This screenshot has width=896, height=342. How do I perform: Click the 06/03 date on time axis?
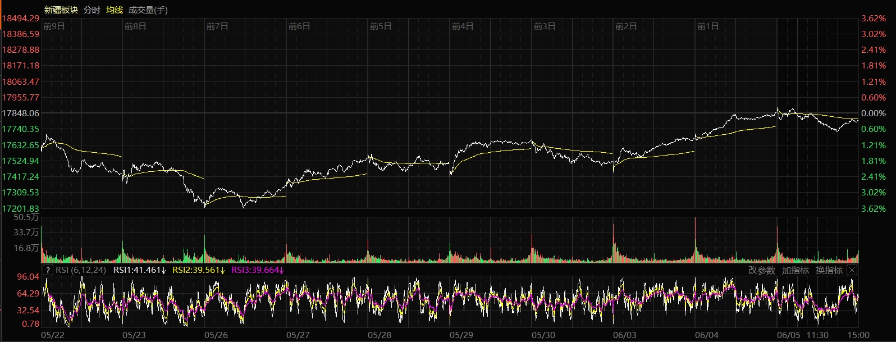click(625, 335)
